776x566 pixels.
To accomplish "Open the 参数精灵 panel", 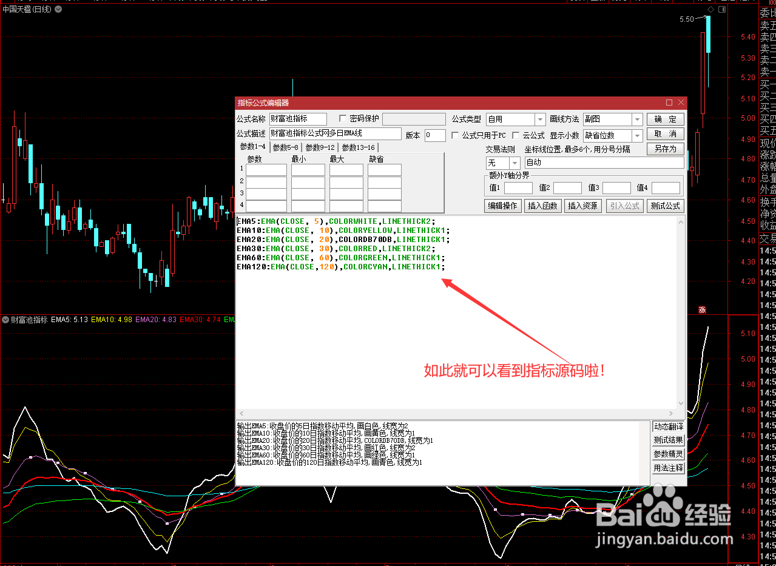I will (x=669, y=454).
